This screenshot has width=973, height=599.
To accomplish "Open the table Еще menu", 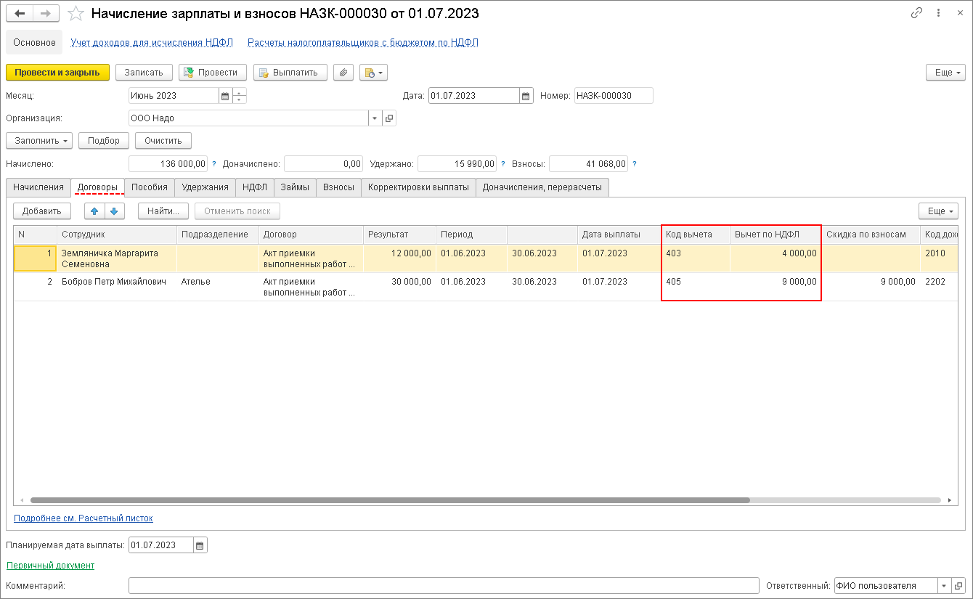I will [938, 211].
